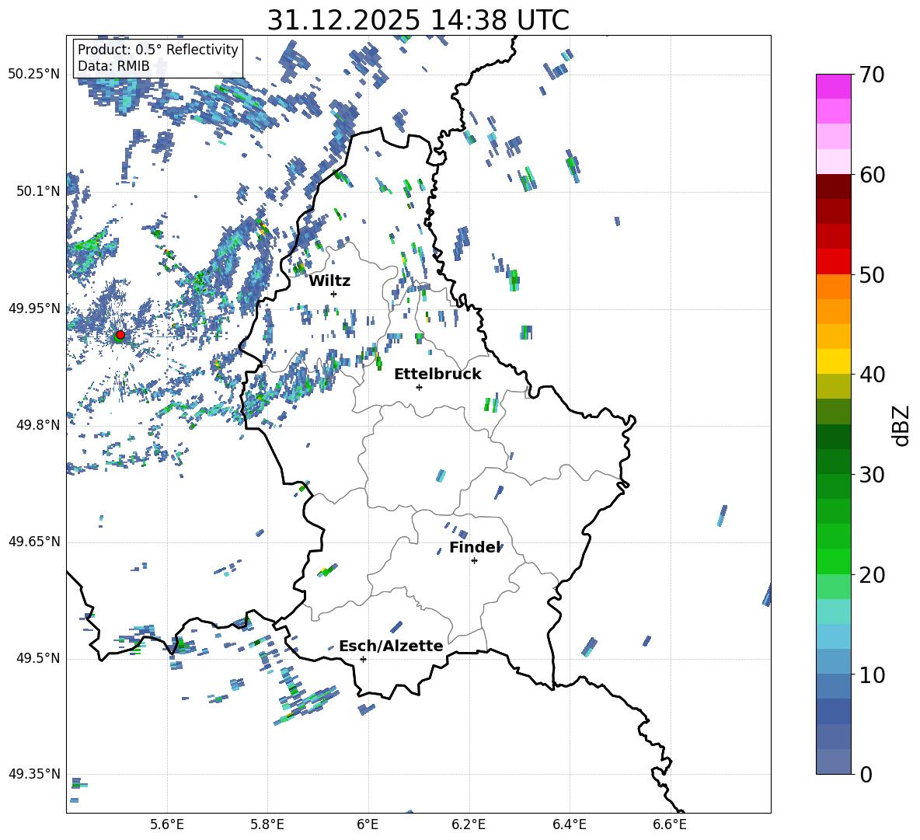This screenshot has width=920, height=840.
Task: Click the Ettelbruck station cross marker
Action: 419,387
